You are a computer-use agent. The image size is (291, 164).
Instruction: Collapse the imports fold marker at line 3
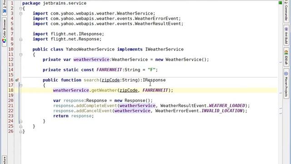(21, 14)
